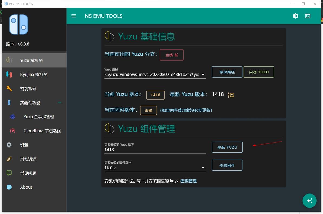Click the 未知 firmware version badge
Screen dimensions: 323x214
coord(148,111)
